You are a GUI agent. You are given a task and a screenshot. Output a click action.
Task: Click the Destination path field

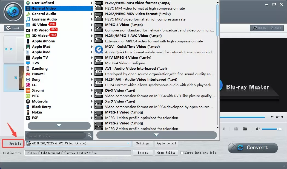[77, 153]
